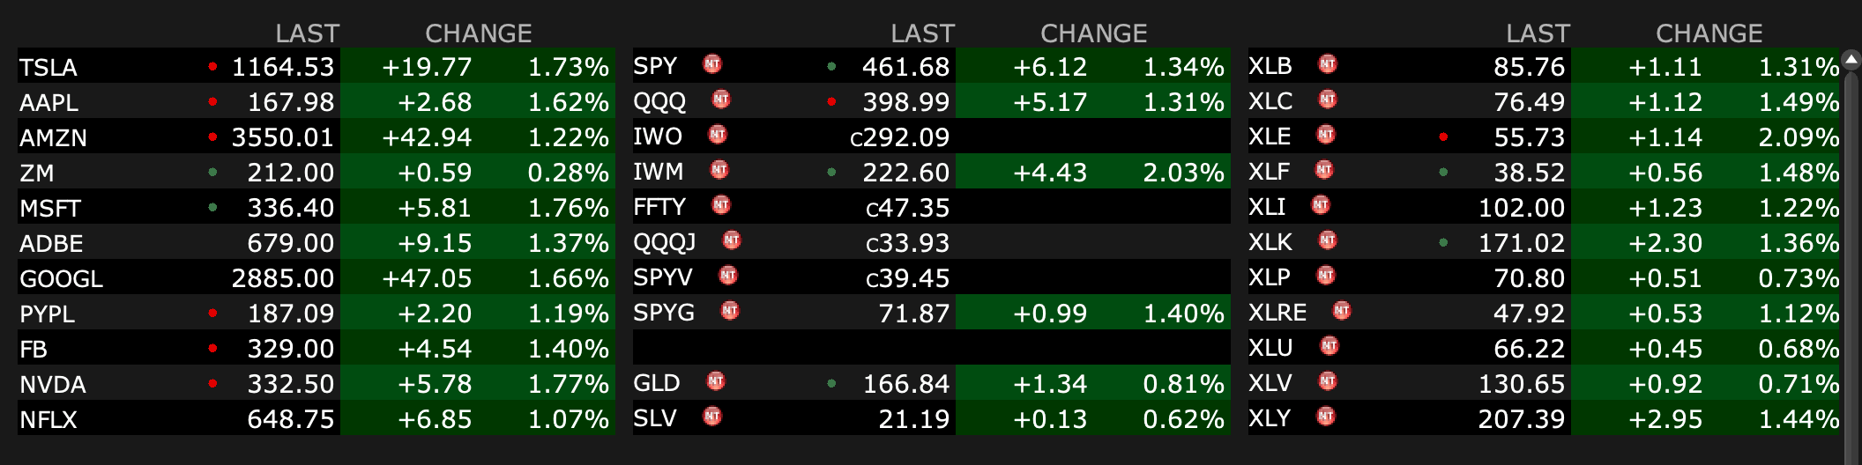The image size is (1862, 465).
Task: Click the scrollbar track beside the XLV row
Action: (1850, 383)
